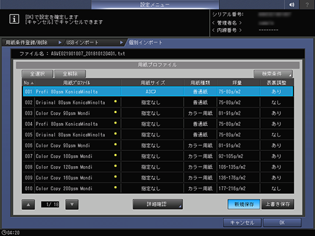Click 全解除 deselect all button
The width and height of the screenshot is (315, 236).
pos(70,74)
